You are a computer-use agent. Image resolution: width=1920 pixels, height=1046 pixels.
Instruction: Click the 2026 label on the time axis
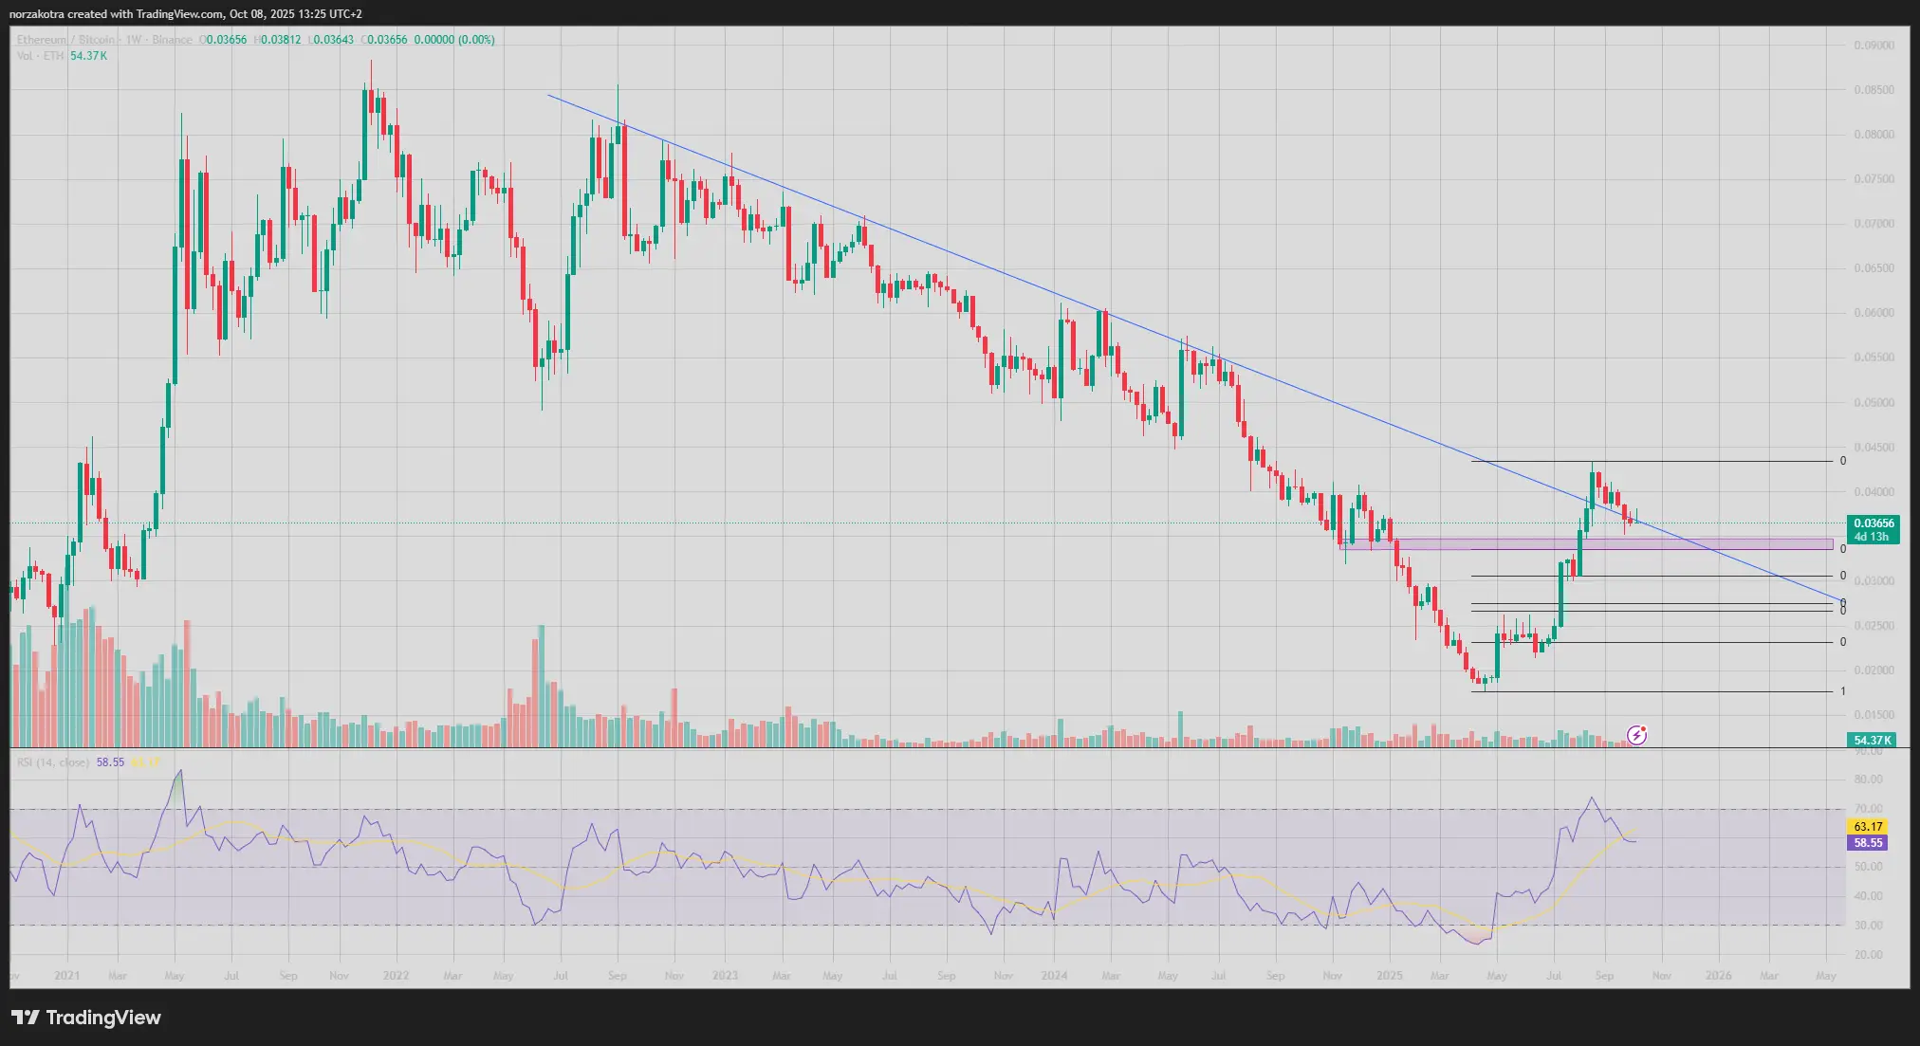(x=1721, y=975)
